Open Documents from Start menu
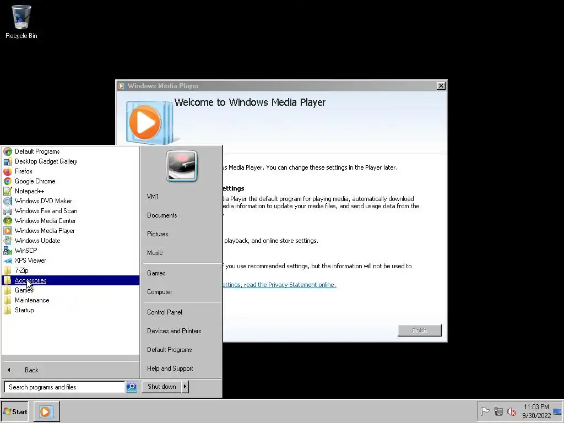Image resolution: width=564 pixels, height=423 pixels. (x=182, y=215)
